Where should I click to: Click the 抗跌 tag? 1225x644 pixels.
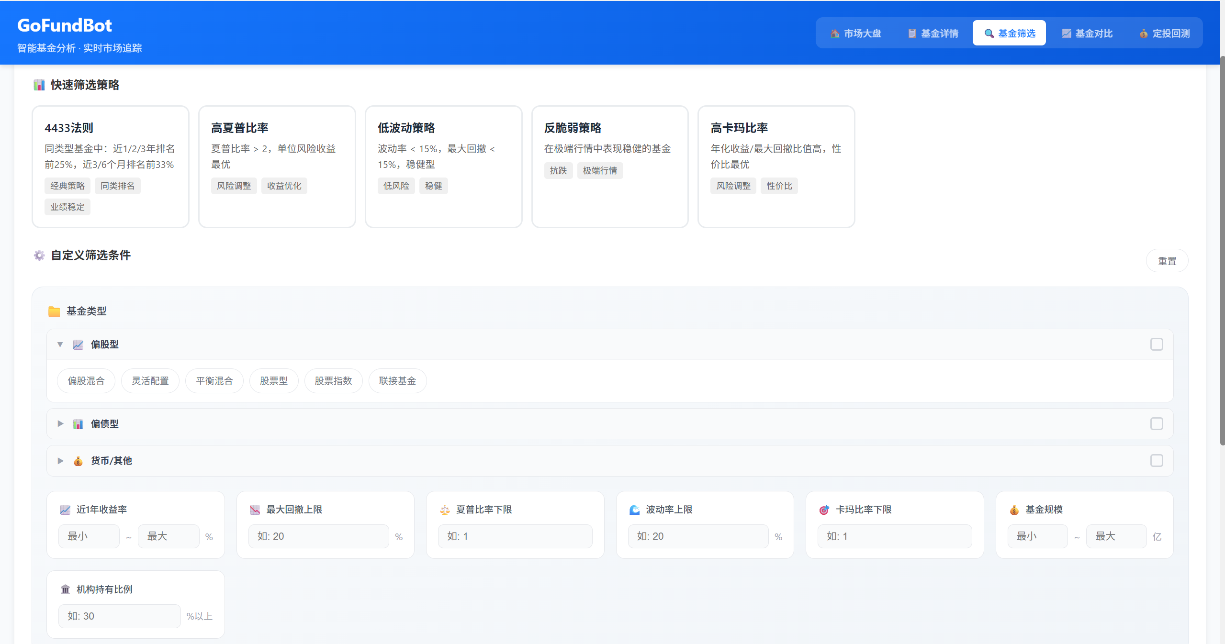tap(558, 171)
